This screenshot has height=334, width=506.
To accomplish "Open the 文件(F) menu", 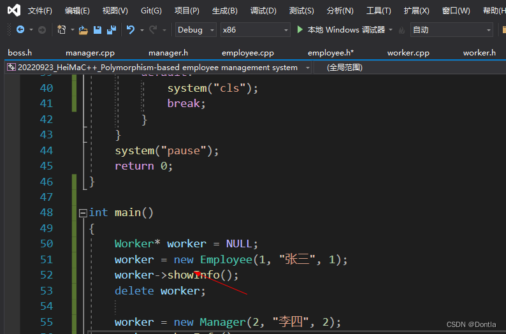I will point(40,11).
